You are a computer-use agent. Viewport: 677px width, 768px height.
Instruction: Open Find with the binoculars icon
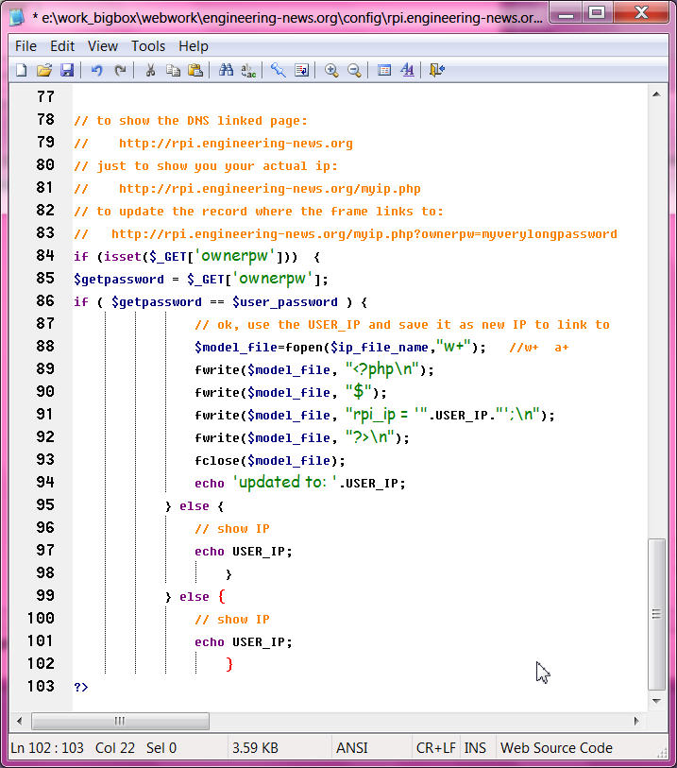226,70
